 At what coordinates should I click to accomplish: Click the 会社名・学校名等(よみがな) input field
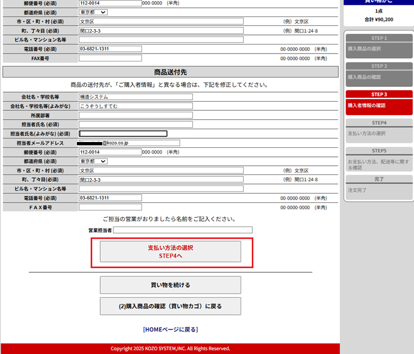(x=135, y=106)
